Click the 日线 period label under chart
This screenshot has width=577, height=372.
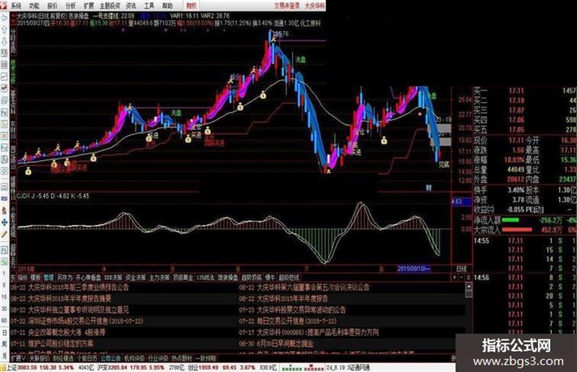tap(461, 269)
